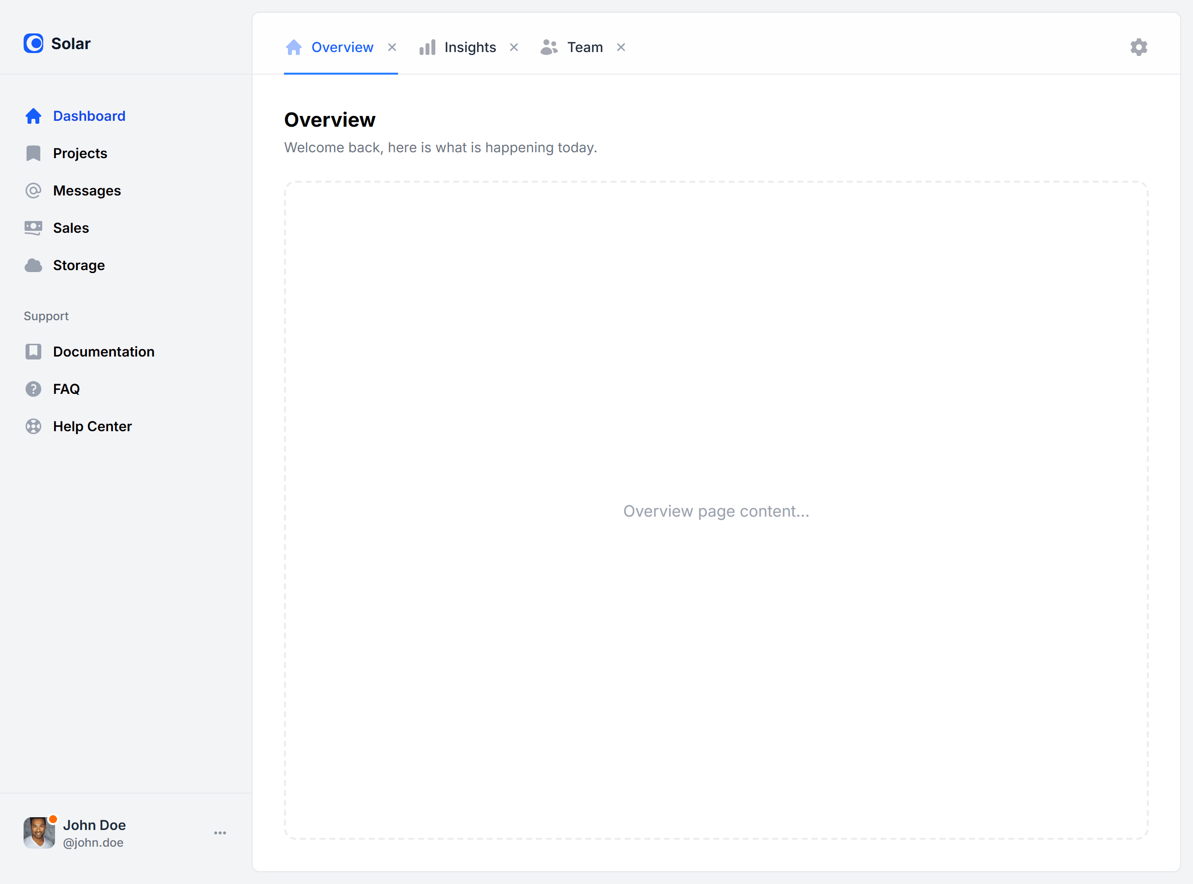The image size is (1193, 884).
Task: Click the FAQ question mark icon
Action: click(x=33, y=389)
